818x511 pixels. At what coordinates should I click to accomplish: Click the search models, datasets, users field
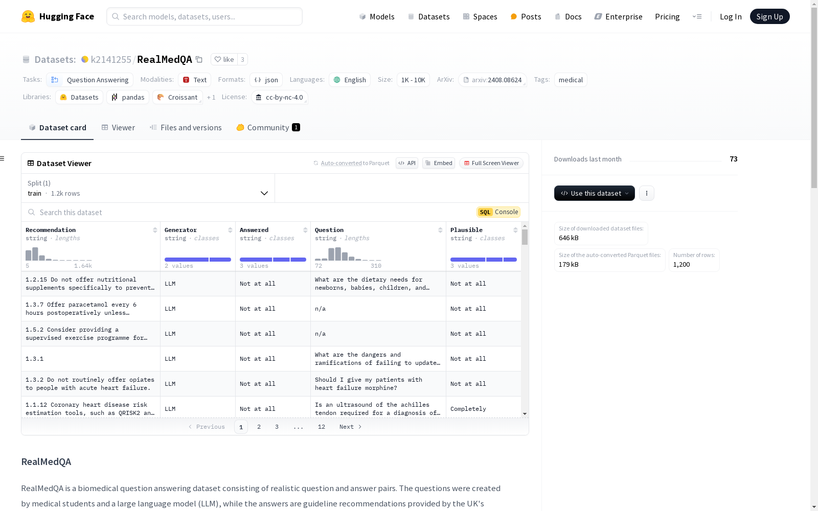click(x=204, y=16)
